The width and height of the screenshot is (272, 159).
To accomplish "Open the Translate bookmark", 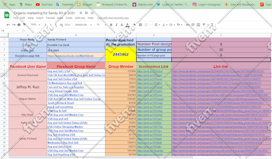I will click(x=64, y=4).
